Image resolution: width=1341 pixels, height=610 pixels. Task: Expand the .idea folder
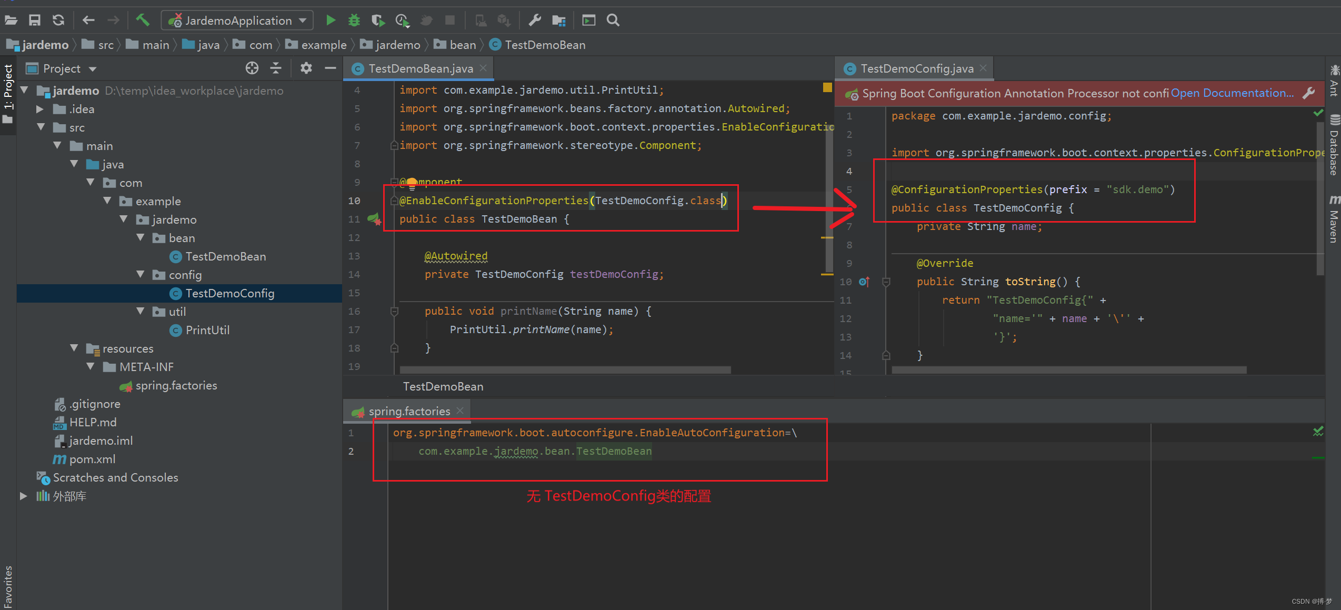(40, 109)
